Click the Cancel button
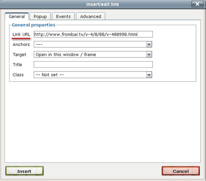 pyautogui.click(x=181, y=171)
